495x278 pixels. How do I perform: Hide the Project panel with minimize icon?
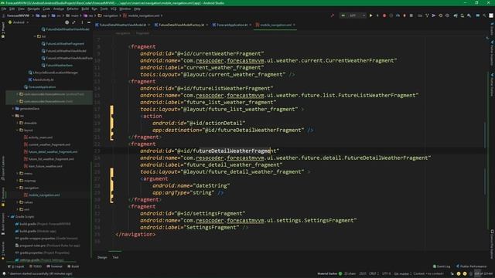coord(89,22)
